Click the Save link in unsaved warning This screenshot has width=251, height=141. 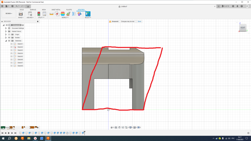coord(139,21)
